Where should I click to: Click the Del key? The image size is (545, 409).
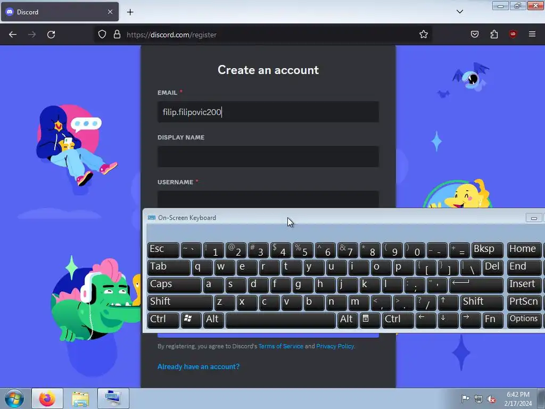tap(493, 267)
